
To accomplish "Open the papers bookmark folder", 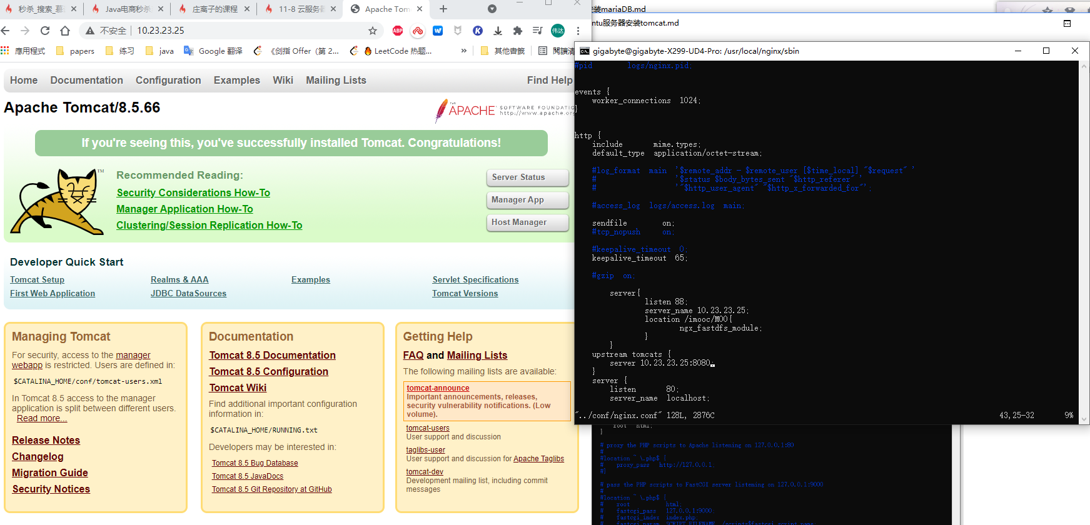I will [76, 51].
